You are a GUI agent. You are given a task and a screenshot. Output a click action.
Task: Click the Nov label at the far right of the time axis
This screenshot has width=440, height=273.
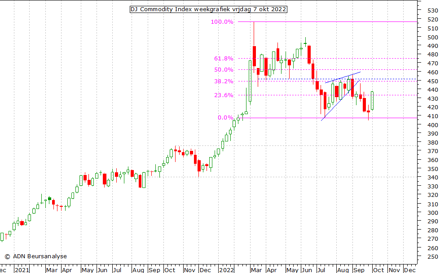394,270
